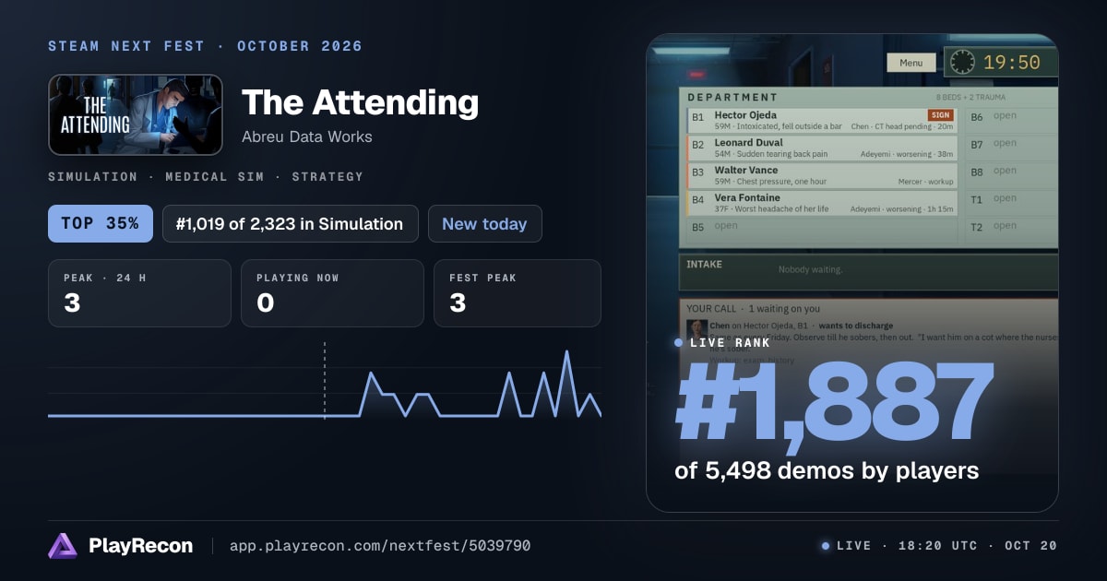Click the blue dot beside LIVE RANK

679,343
